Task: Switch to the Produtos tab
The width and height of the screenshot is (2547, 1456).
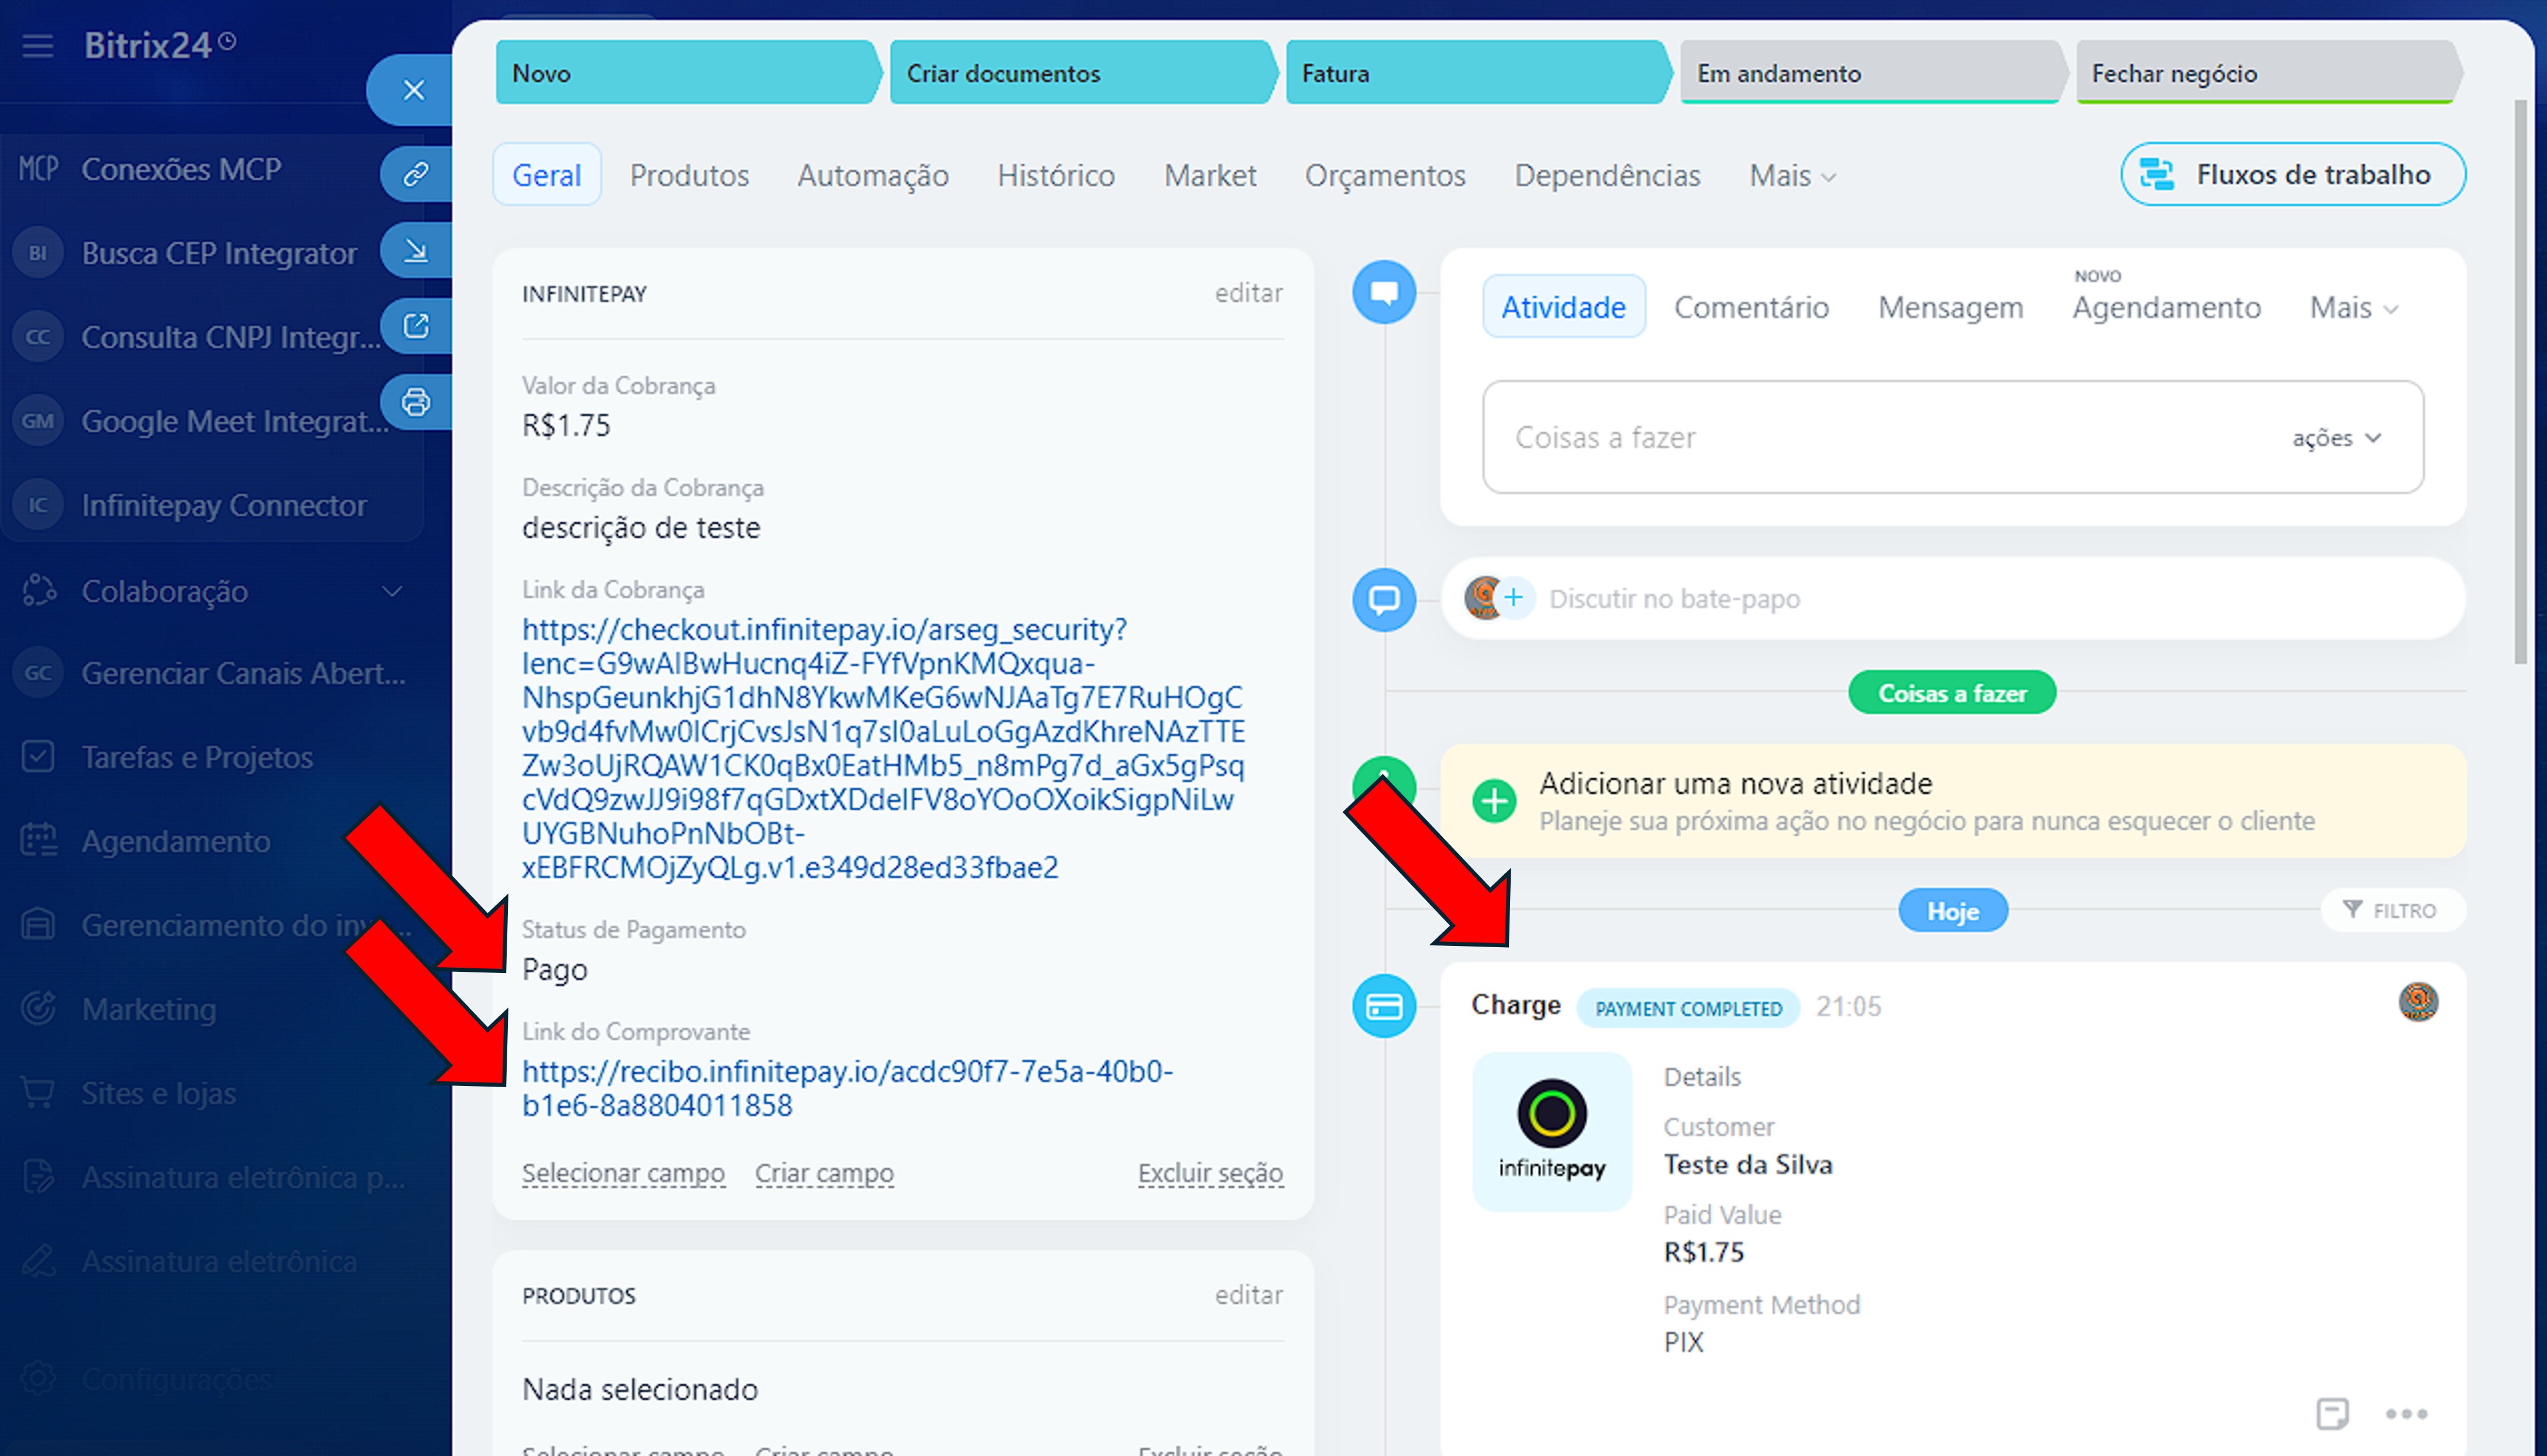Action: [689, 176]
